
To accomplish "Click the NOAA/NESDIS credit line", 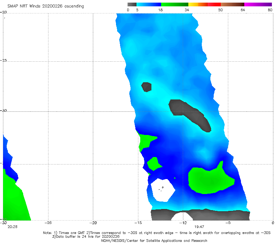I will [x=154, y=240].
